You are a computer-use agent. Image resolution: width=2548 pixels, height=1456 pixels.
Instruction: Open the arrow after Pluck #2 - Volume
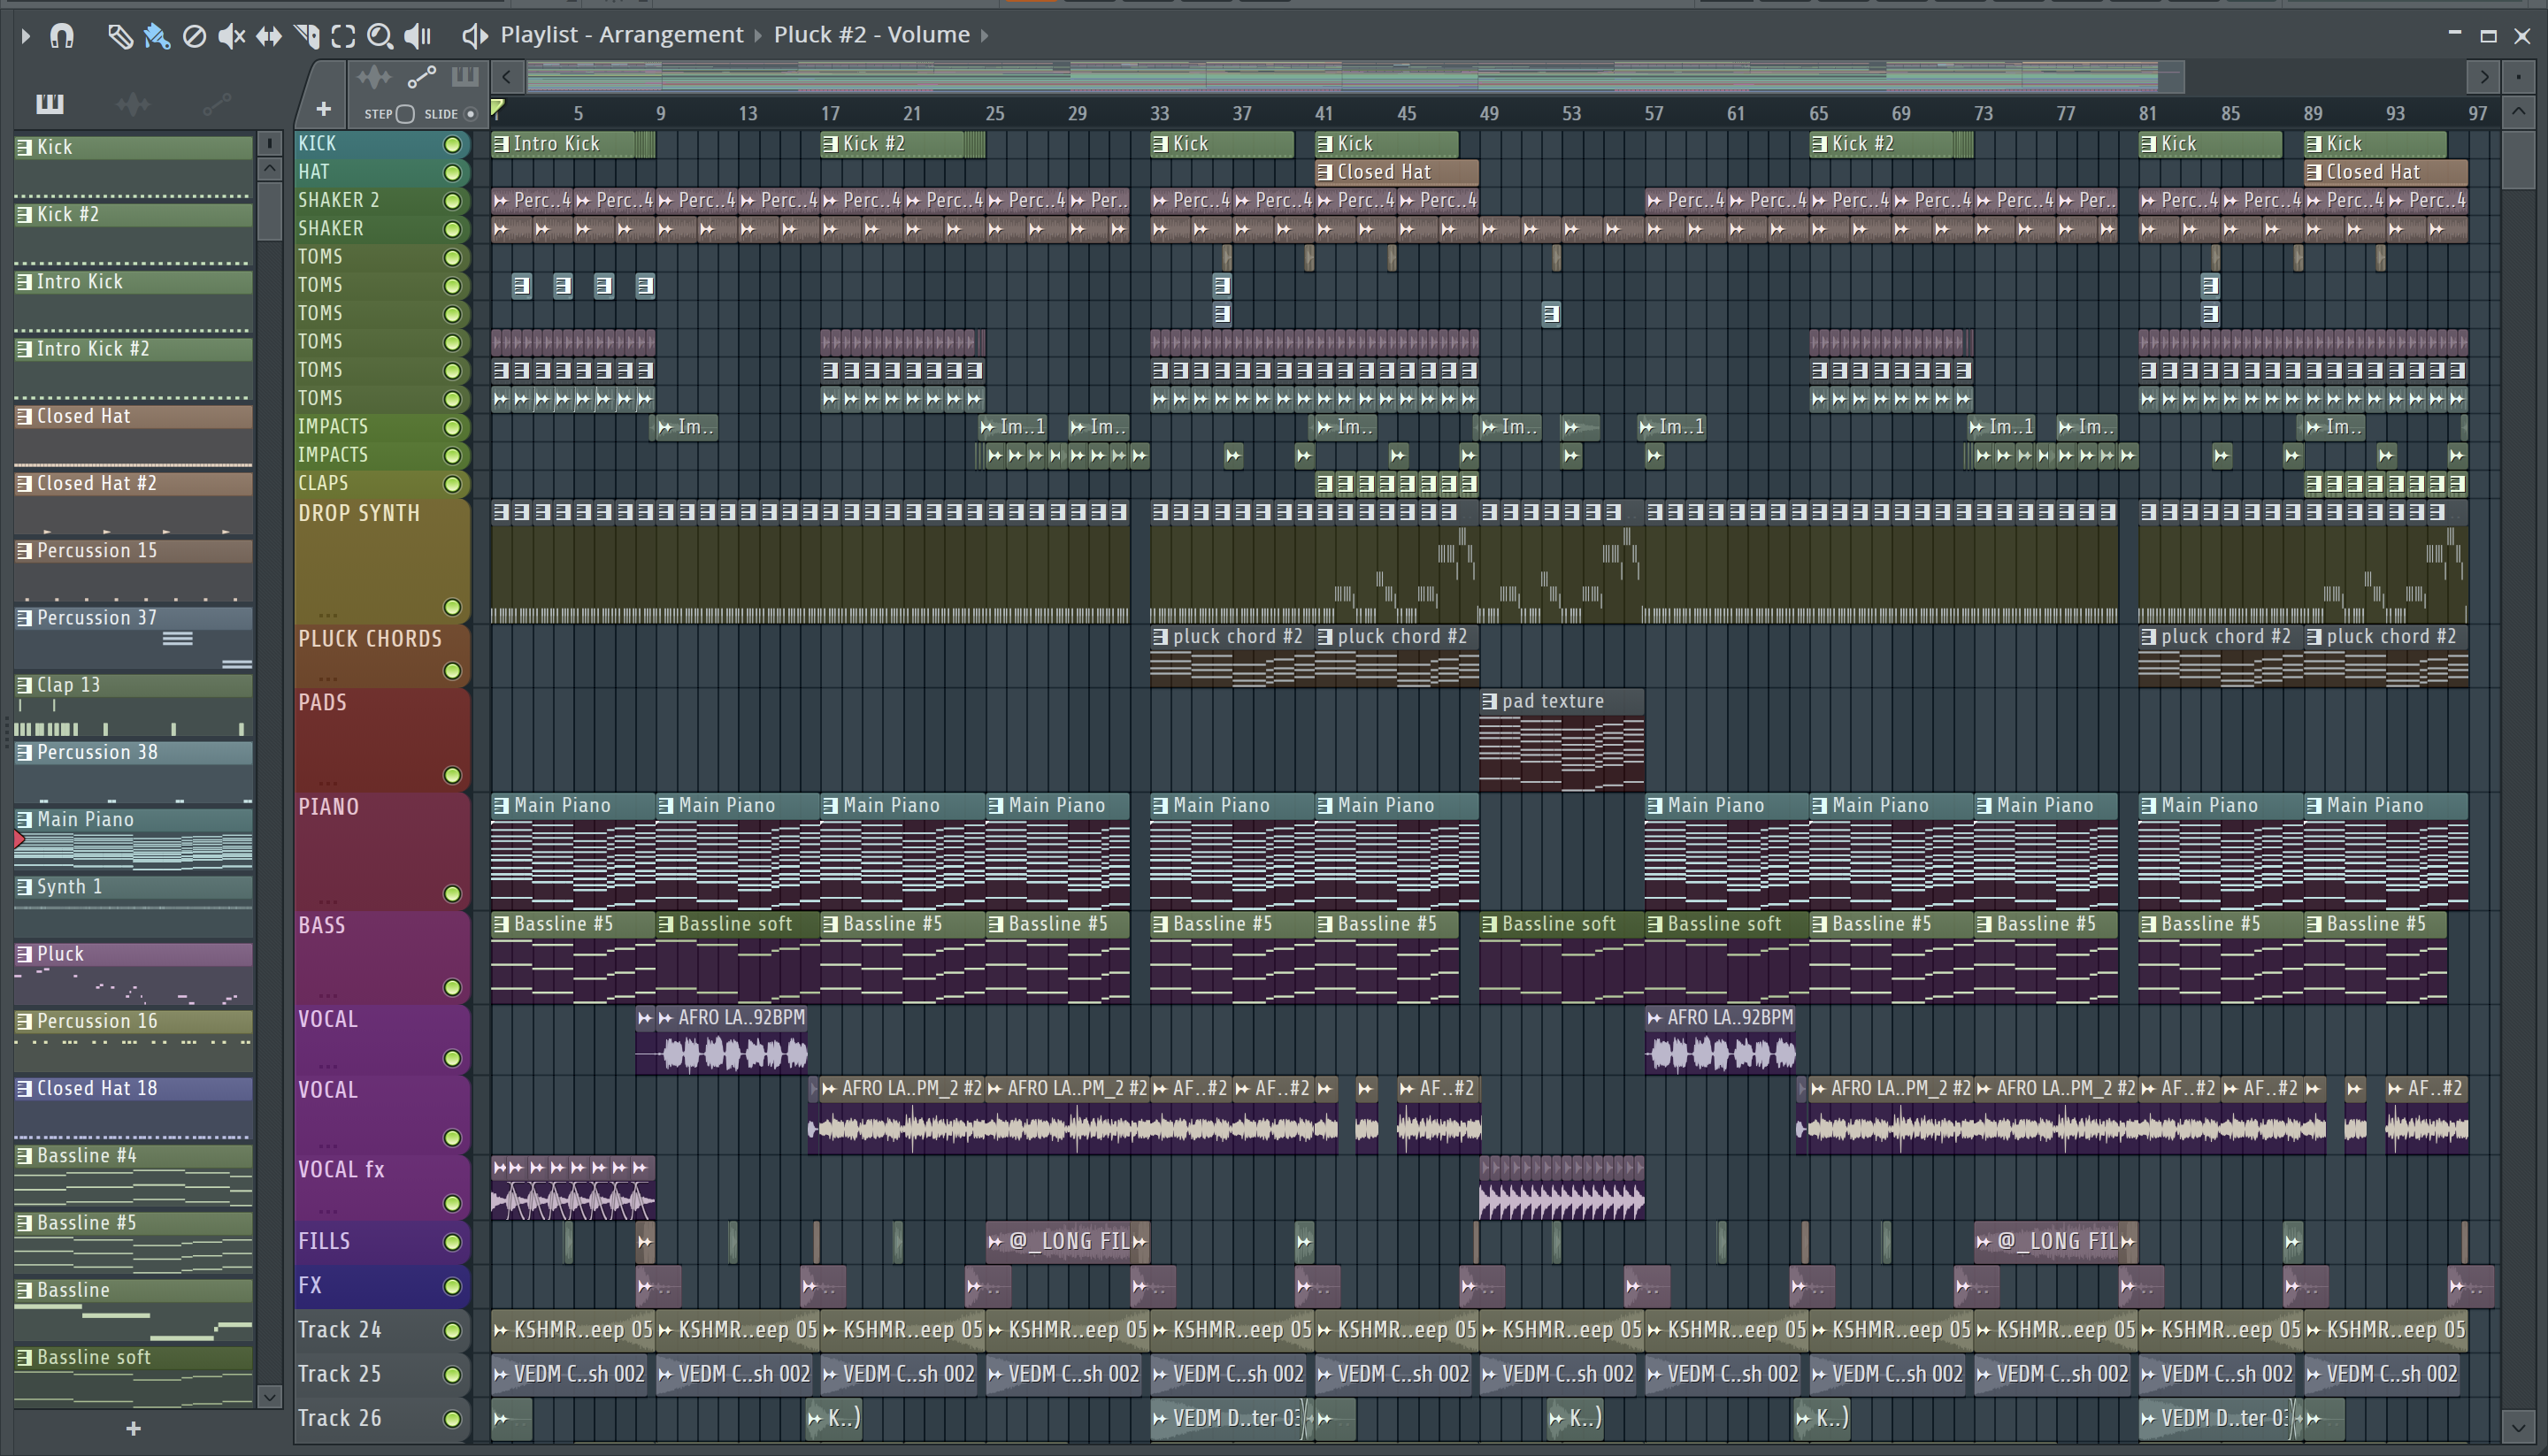point(985,36)
